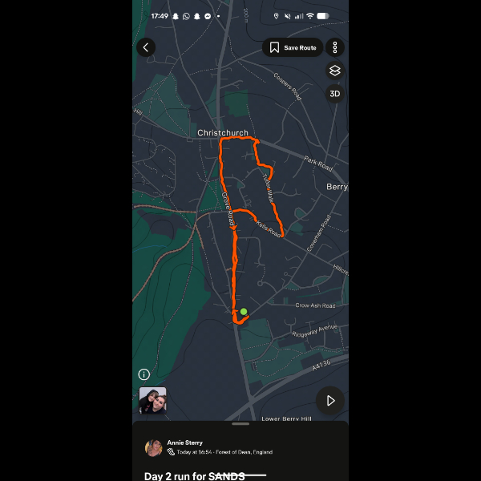
Task: Tap the WhatsApp notification icon
Action: (x=186, y=16)
